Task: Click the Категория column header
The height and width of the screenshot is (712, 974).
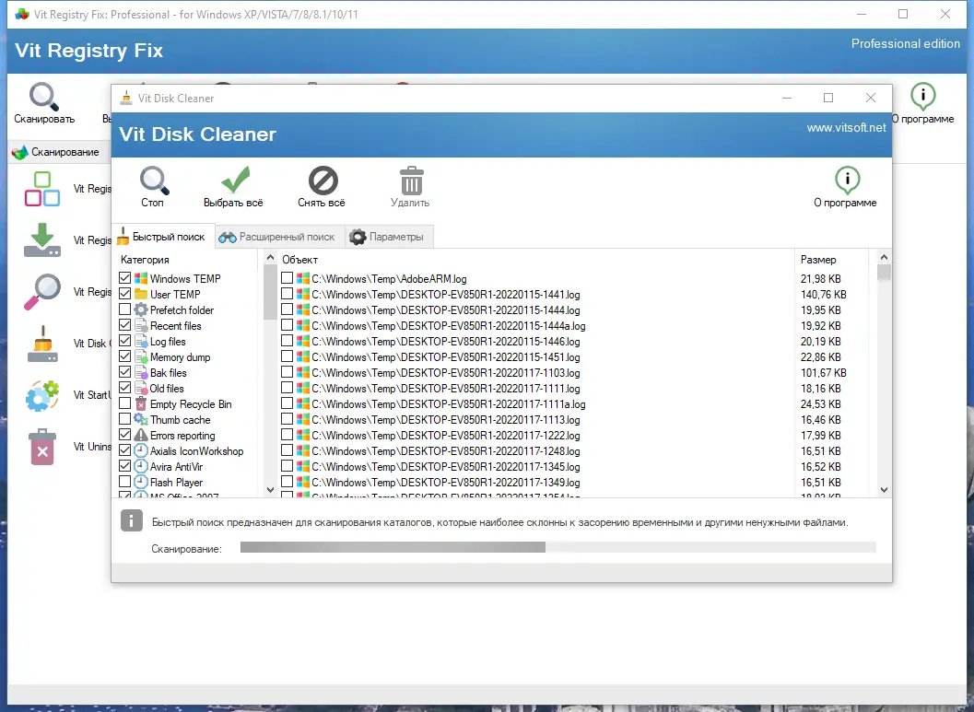Action: click(145, 260)
